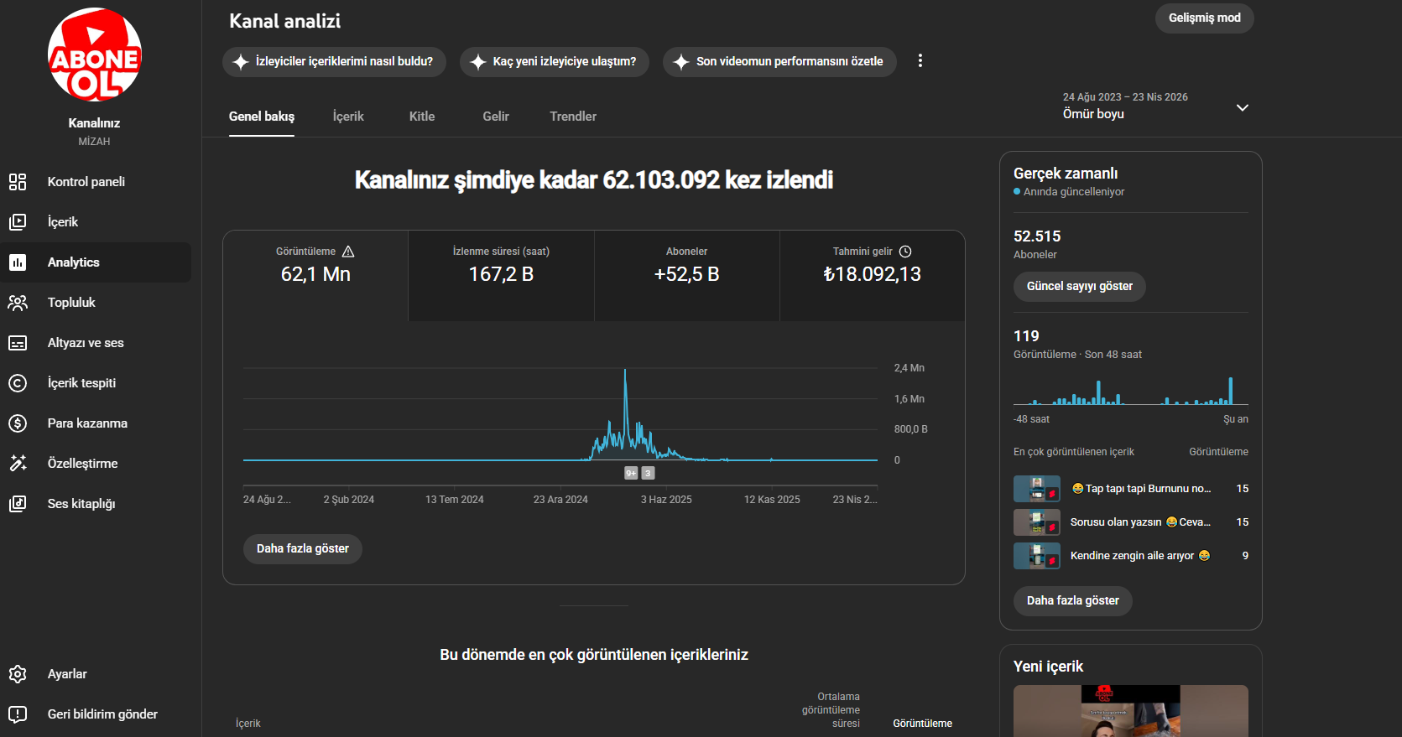The height and width of the screenshot is (737, 1402).
Task: Click the sparkle icon on Kaç yeni izleyiciye chip
Action: (478, 62)
